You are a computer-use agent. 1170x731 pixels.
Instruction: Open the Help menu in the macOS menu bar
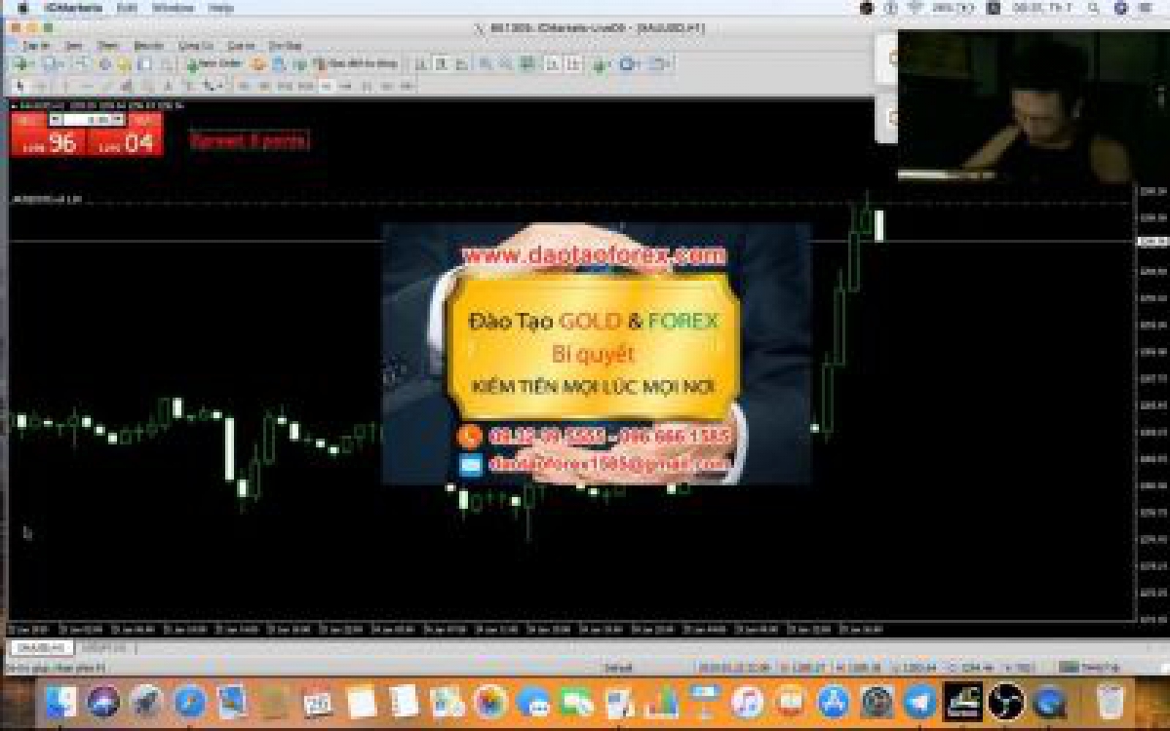(220, 8)
